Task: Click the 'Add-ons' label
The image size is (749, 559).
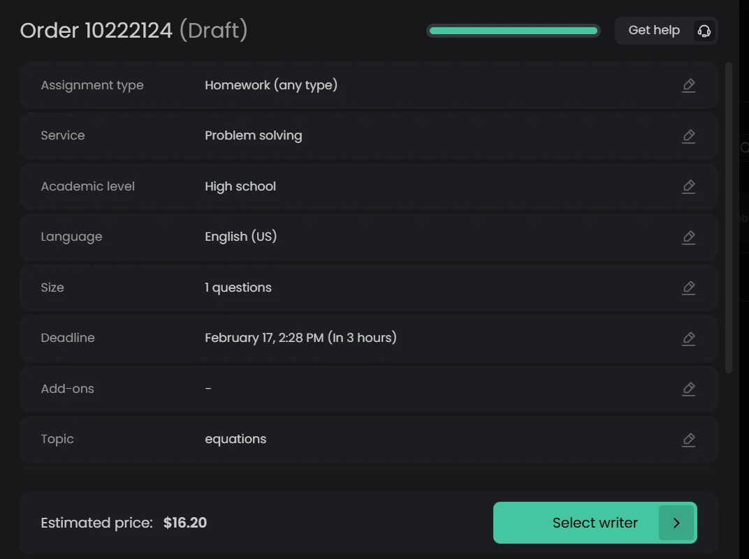Action: coord(67,389)
